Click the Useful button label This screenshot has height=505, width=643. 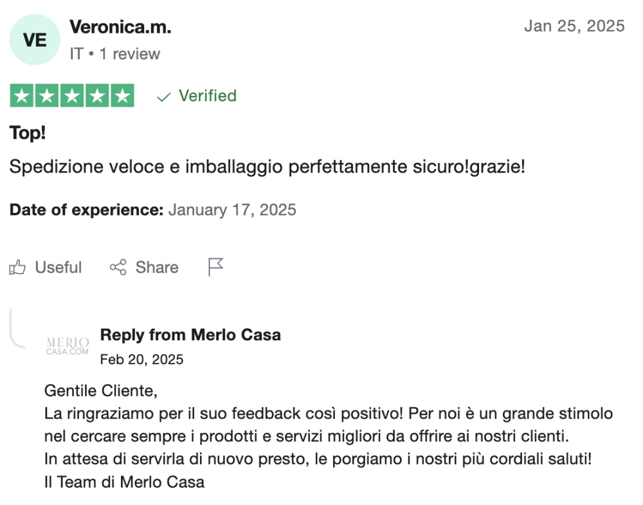[59, 268]
